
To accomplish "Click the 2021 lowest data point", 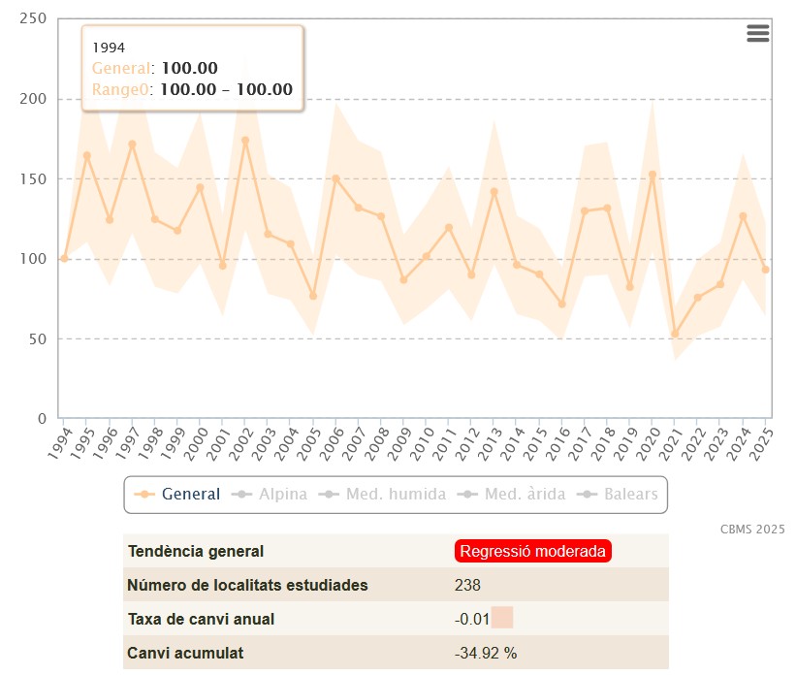I will pyautogui.click(x=675, y=334).
